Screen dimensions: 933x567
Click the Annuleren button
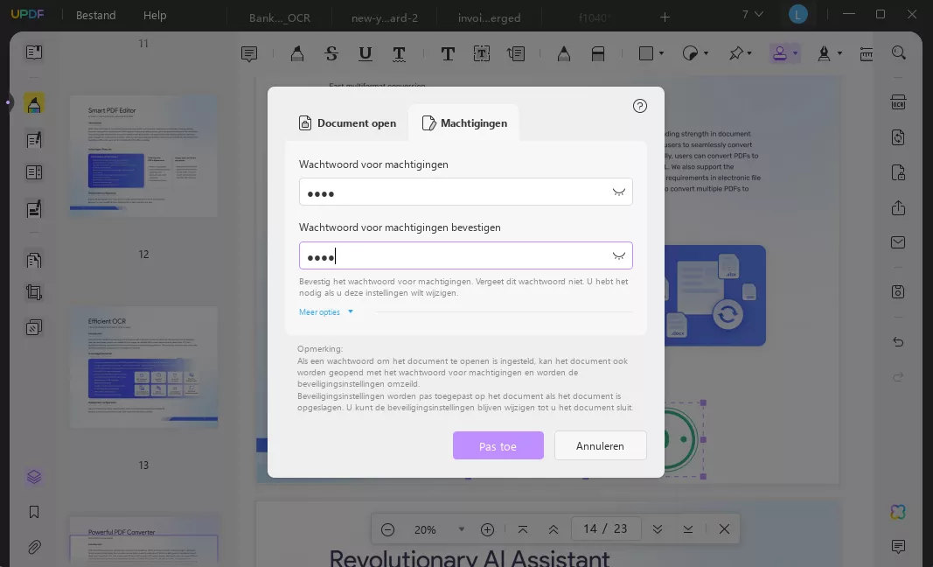tap(600, 445)
